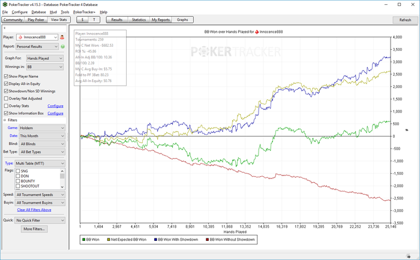This screenshot has height=260, width=420.
Task: Open the Configure menu
Action: point(20,12)
